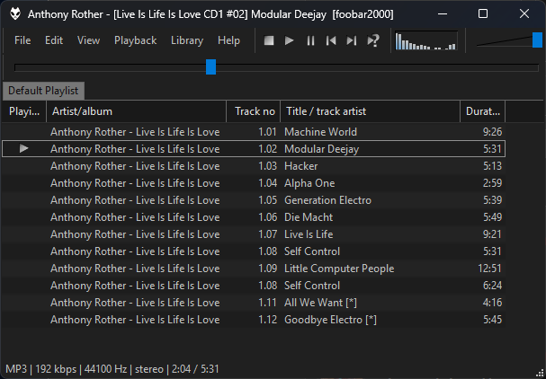Viewport: 546px width, 379px height.
Task: Maximize the foobar2000 window
Action: [483, 13]
